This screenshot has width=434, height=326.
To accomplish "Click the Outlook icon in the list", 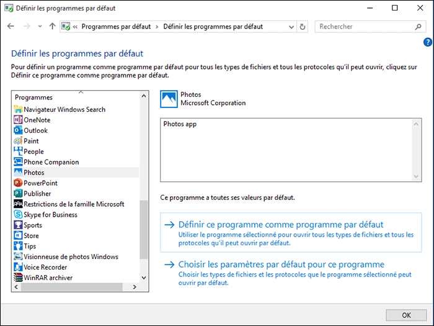I will (18, 130).
